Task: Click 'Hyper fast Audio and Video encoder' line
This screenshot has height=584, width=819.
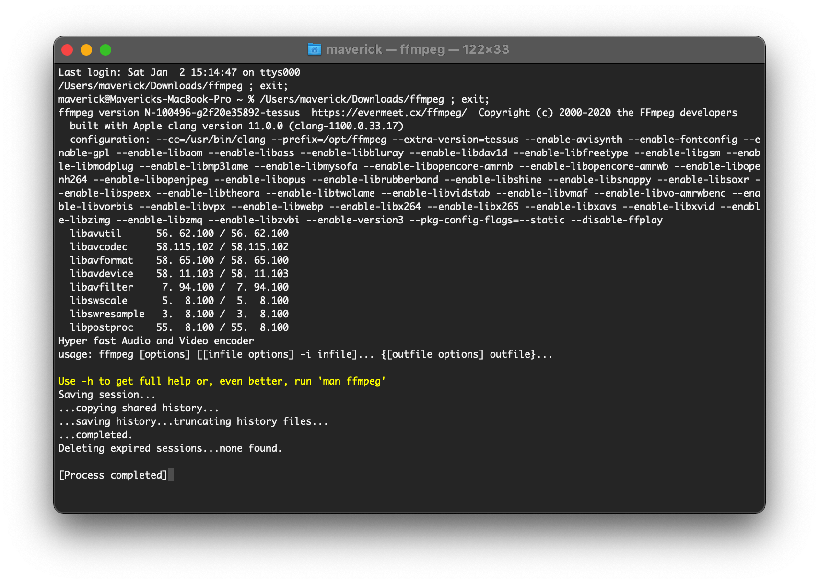Action: [x=156, y=341]
